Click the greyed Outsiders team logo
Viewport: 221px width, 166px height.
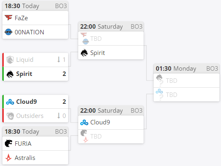[x=10, y=116]
